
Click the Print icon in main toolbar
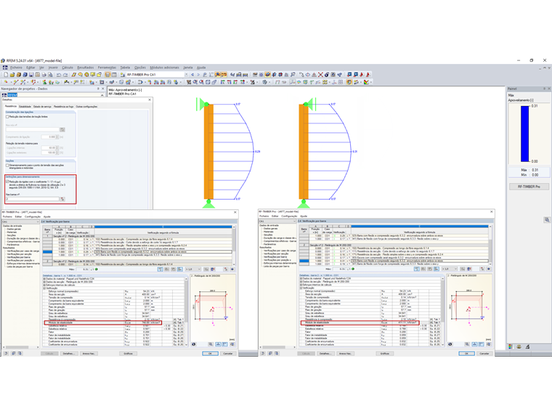point(44,75)
